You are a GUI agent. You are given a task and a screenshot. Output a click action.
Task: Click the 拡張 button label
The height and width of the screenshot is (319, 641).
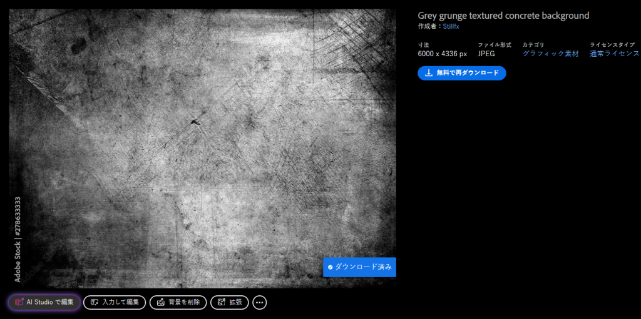coord(235,302)
